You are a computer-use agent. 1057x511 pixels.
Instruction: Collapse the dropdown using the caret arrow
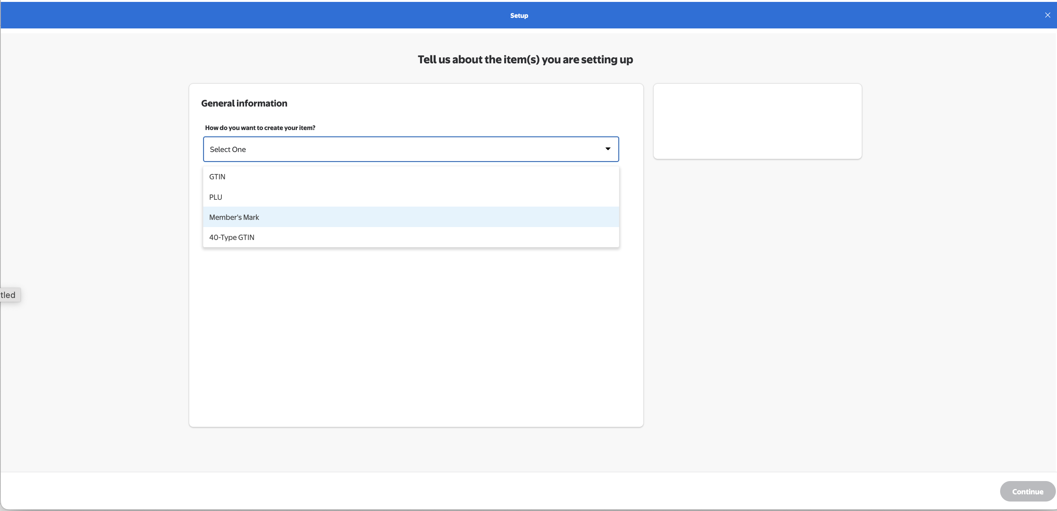pos(608,149)
